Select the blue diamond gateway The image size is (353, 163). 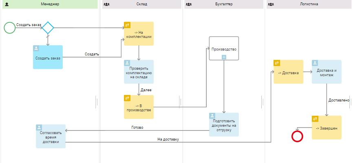pyautogui.click(x=48, y=28)
